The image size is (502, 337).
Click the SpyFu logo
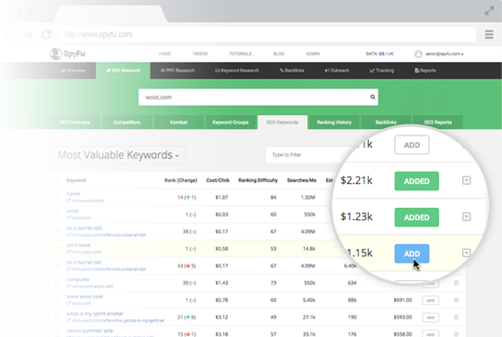click(68, 54)
